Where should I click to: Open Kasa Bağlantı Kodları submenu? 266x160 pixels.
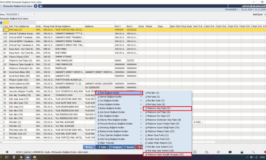pos(119,104)
